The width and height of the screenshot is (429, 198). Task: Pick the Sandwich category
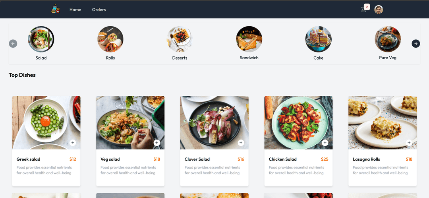point(249,43)
